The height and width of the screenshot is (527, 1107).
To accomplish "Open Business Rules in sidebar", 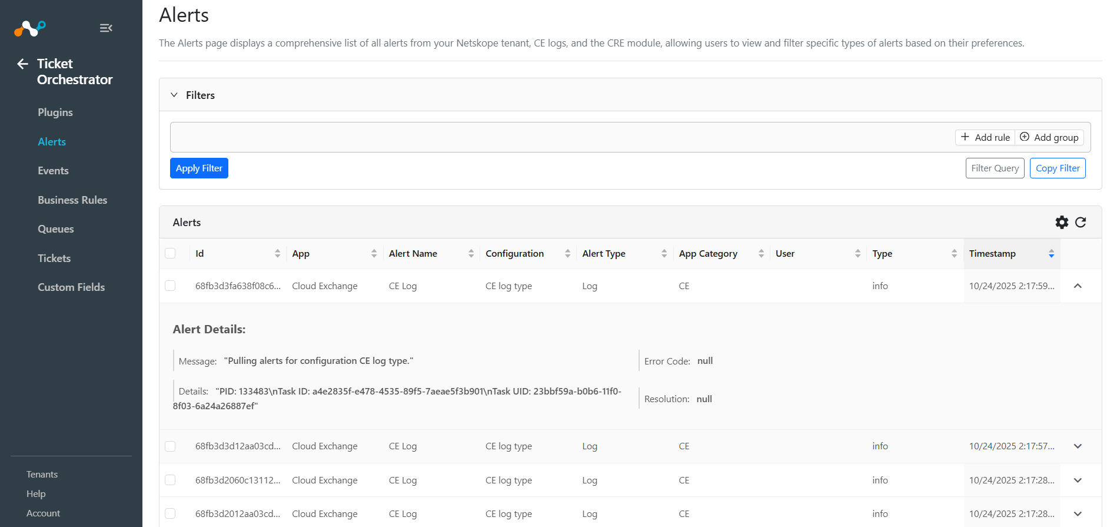I will [72, 200].
